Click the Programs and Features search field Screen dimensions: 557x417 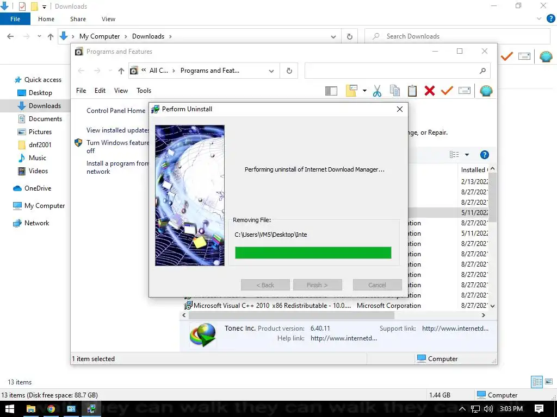tap(398, 71)
